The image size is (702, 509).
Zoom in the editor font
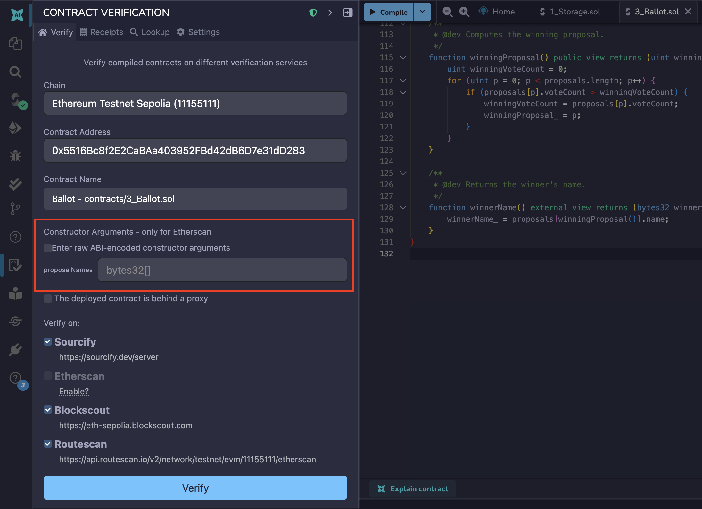(464, 12)
